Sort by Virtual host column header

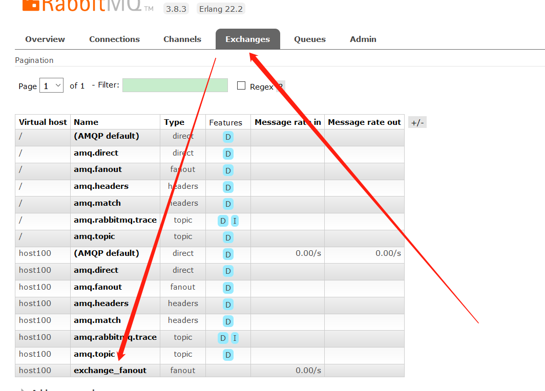pyautogui.click(x=43, y=122)
